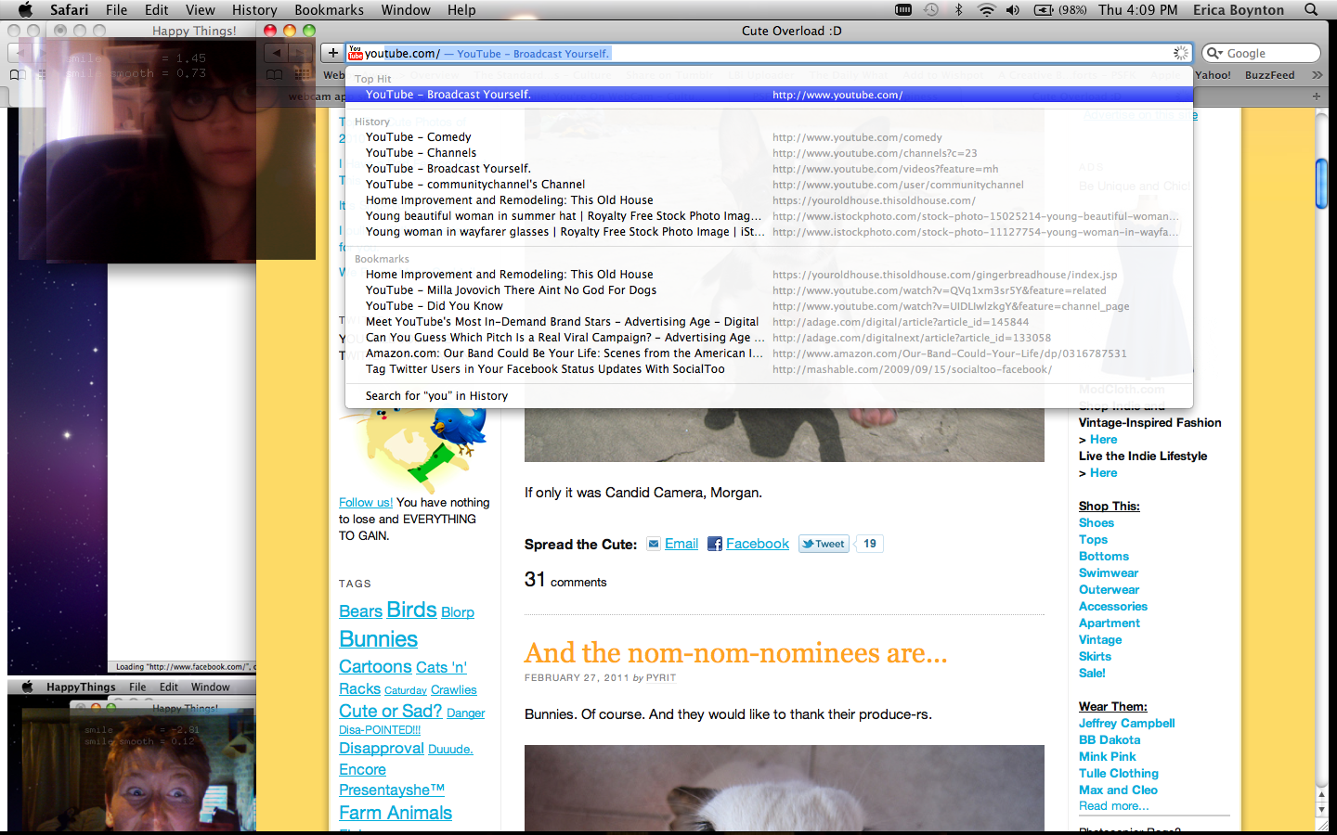Select Young woman in wayfarer glasses history row
The height and width of the screenshot is (835, 1337).
click(x=769, y=232)
